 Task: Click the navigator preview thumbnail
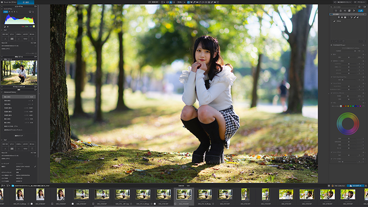pos(19,73)
